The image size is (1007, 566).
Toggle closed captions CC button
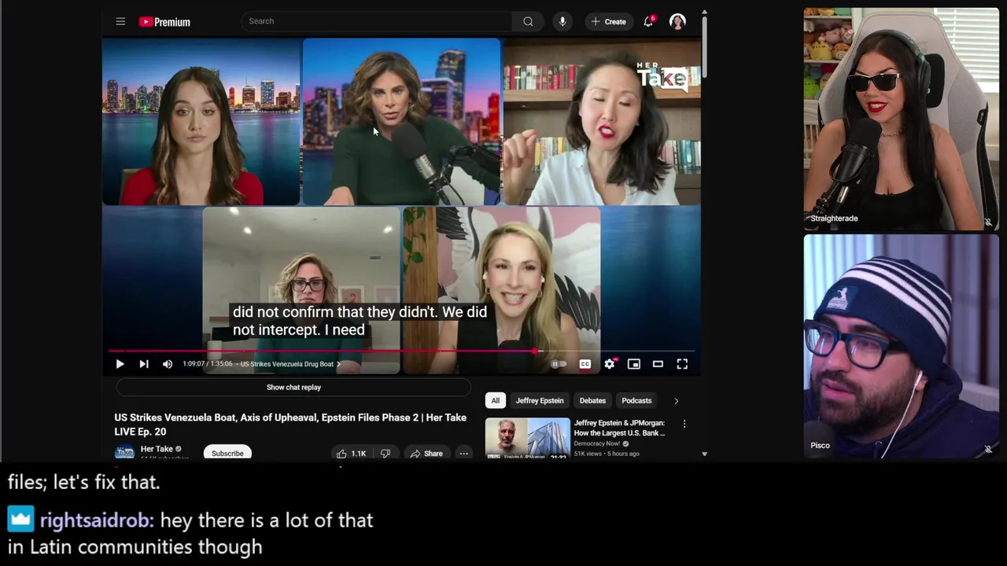(x=585, y=364)
